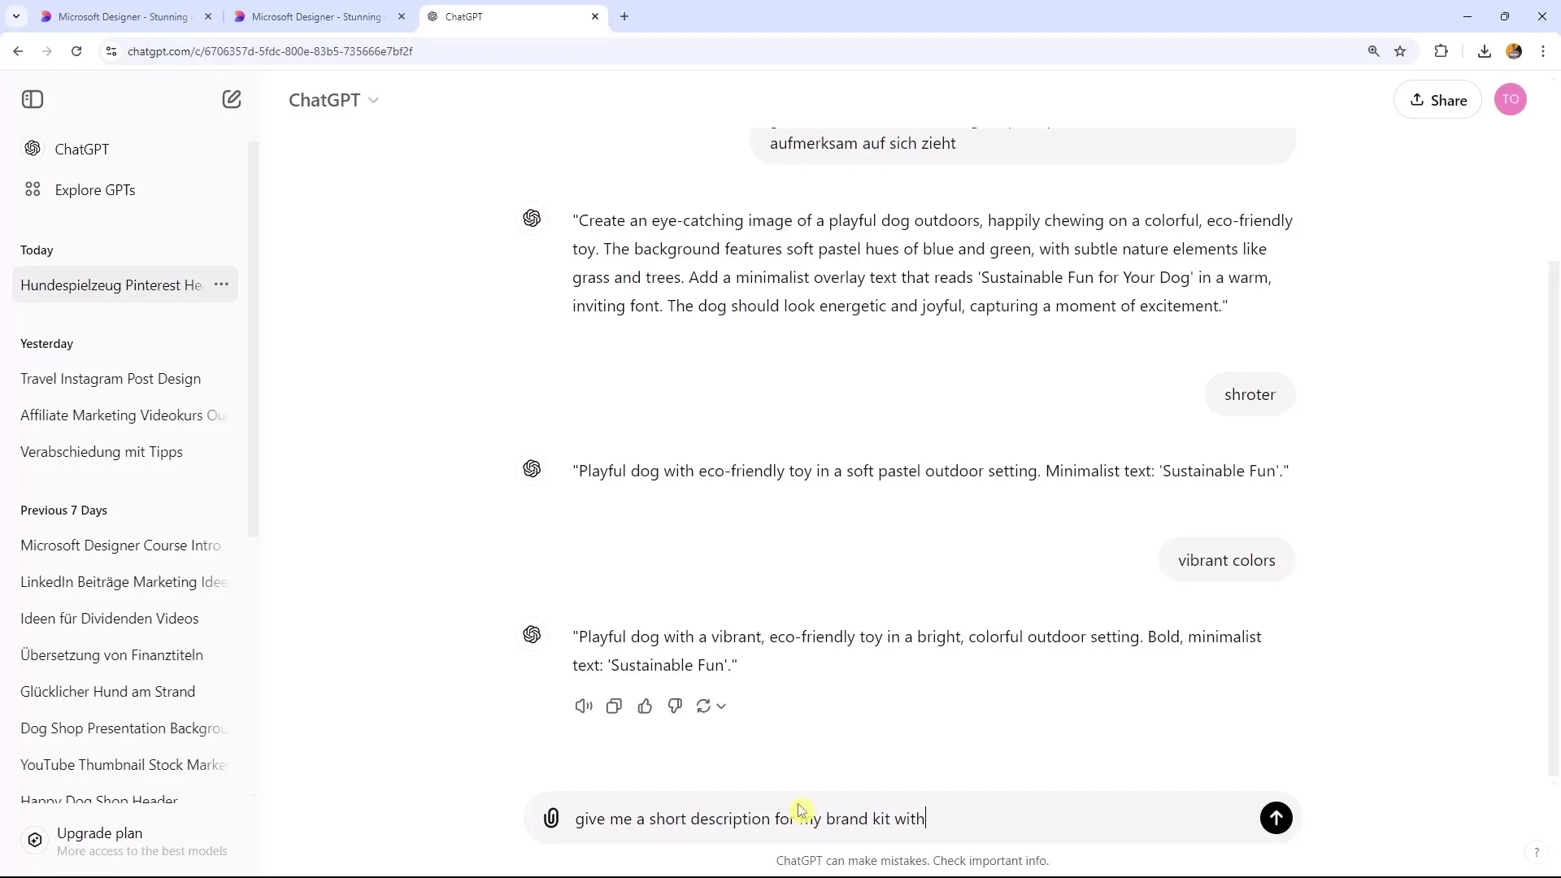Screen dimensions: 1561x878
Task: Click the new chat compose icon
Action: 231,98
